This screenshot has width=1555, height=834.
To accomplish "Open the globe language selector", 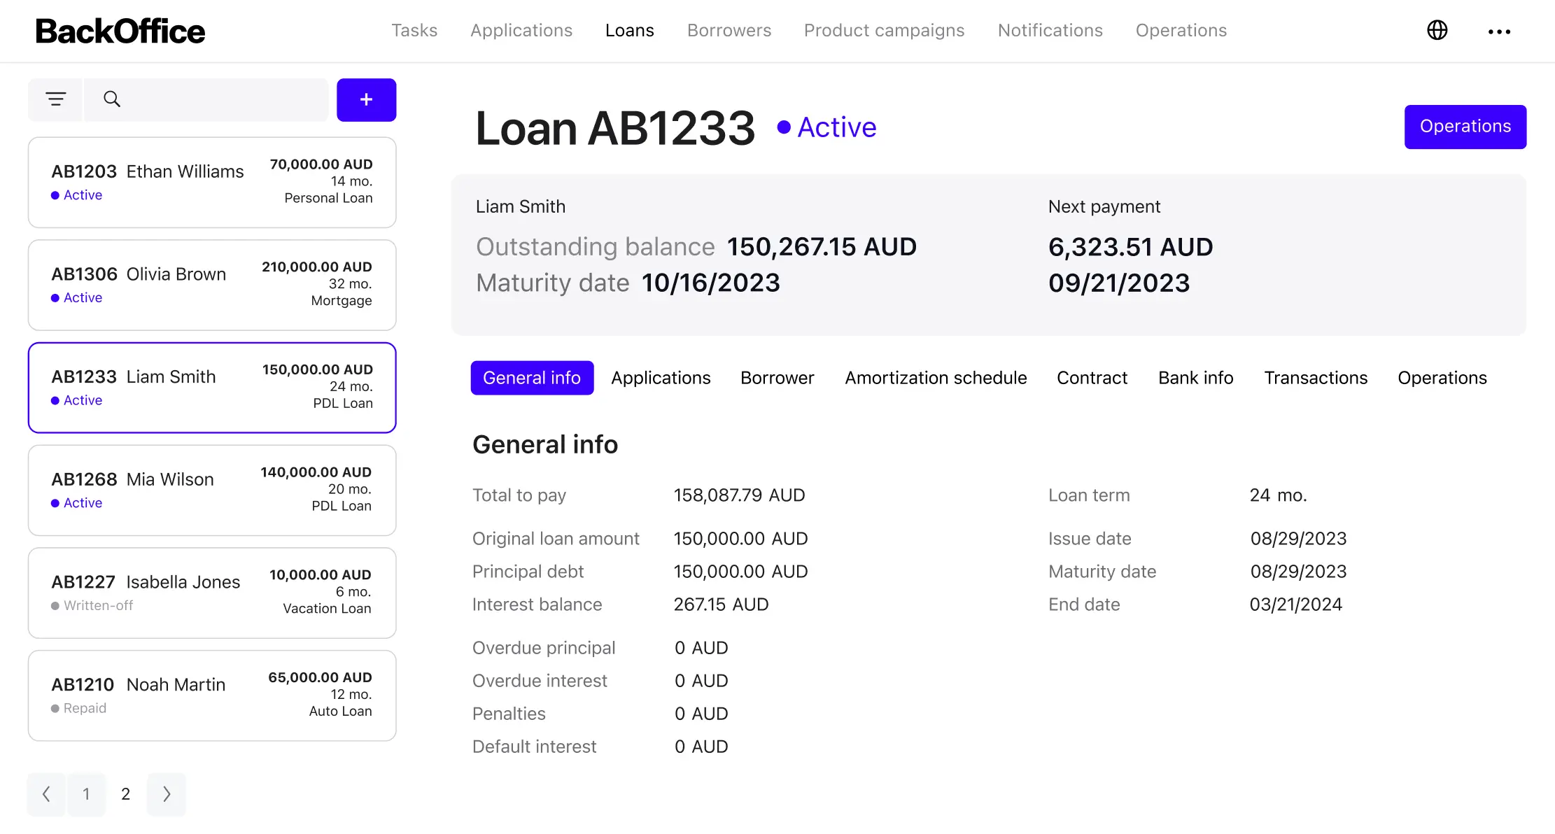I will pyautogui.click(x=1437, y=30).
